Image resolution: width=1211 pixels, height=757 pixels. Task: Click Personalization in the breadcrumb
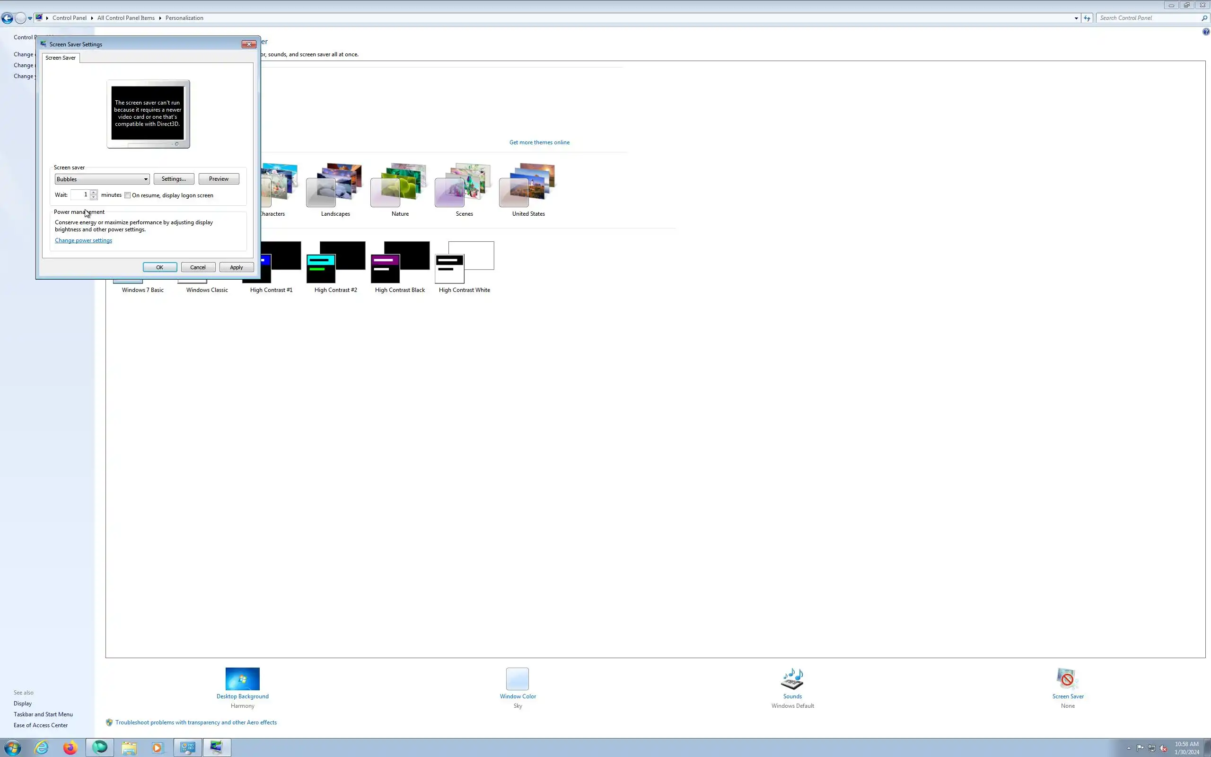[184, 18]
